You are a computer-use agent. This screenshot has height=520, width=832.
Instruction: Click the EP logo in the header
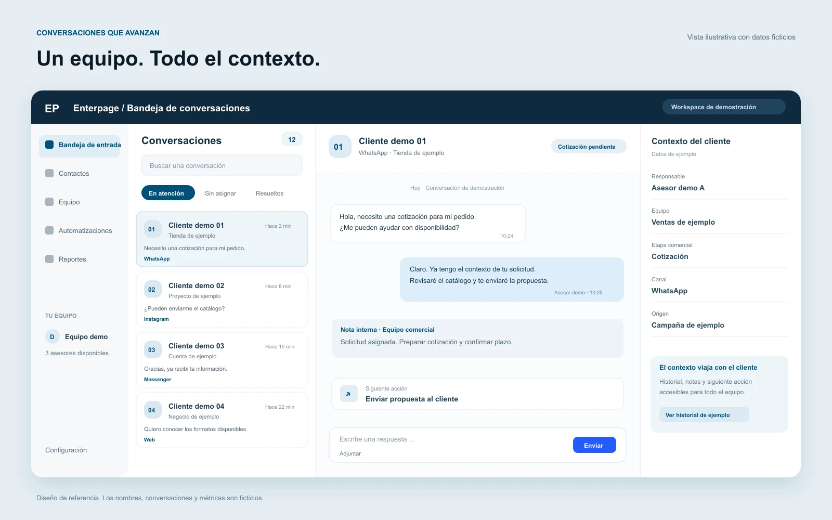[x=52, y=108]
